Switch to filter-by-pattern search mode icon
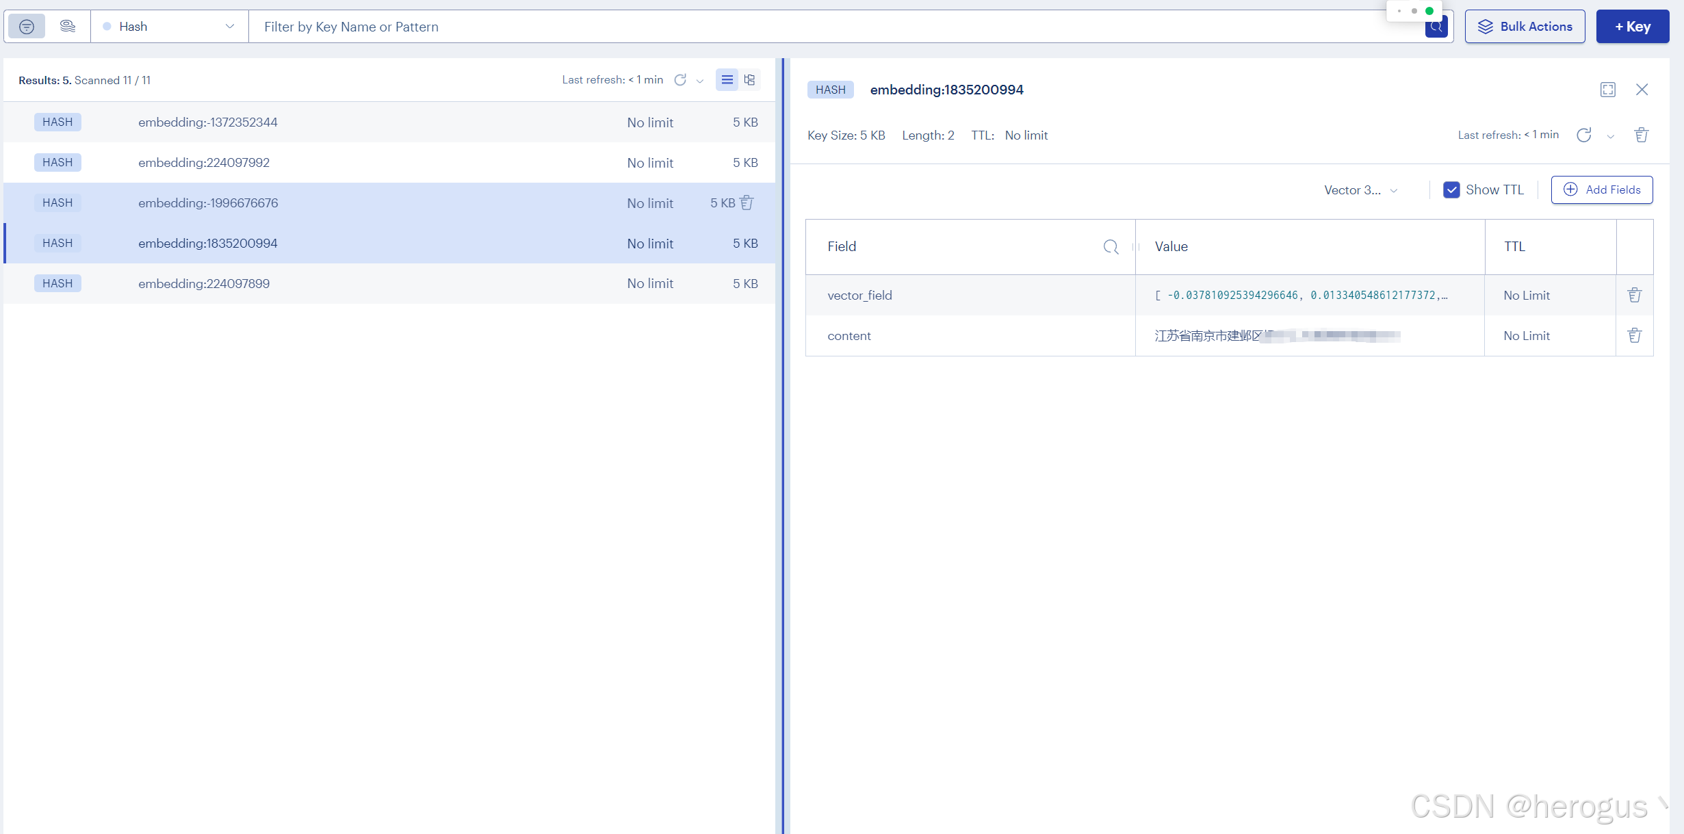This screenshot has width=1684, height=834. 27,27
